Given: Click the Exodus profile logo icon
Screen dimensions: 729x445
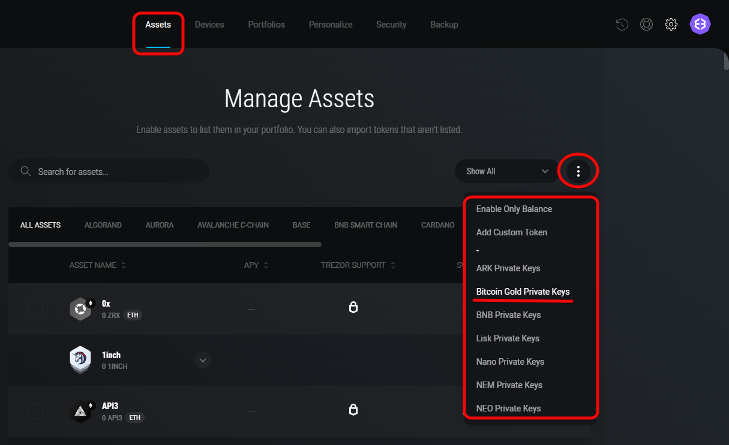Looking at the screenshot, I should pos(700,24).
